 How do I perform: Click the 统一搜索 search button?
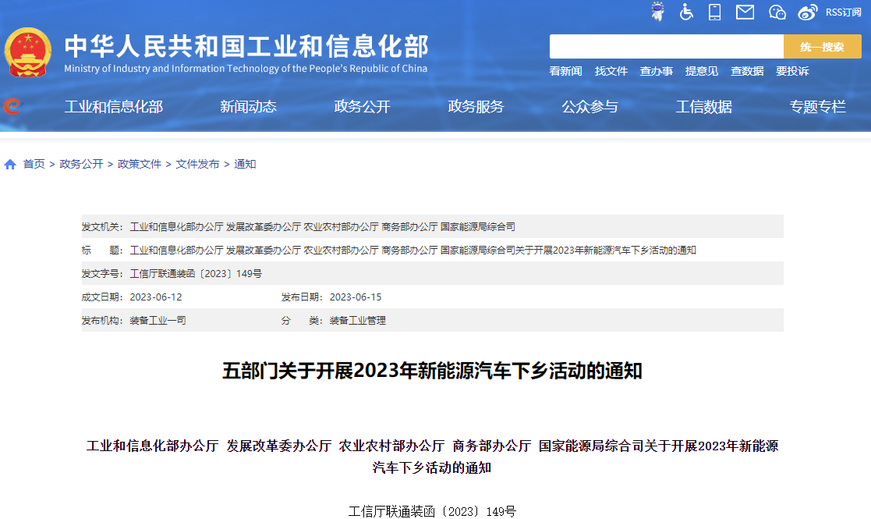[823, 47]
